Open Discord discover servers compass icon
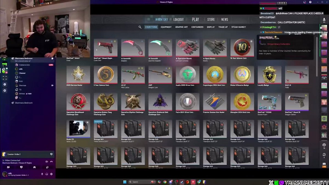Viewport: 329px width, 185px height. 4,91
